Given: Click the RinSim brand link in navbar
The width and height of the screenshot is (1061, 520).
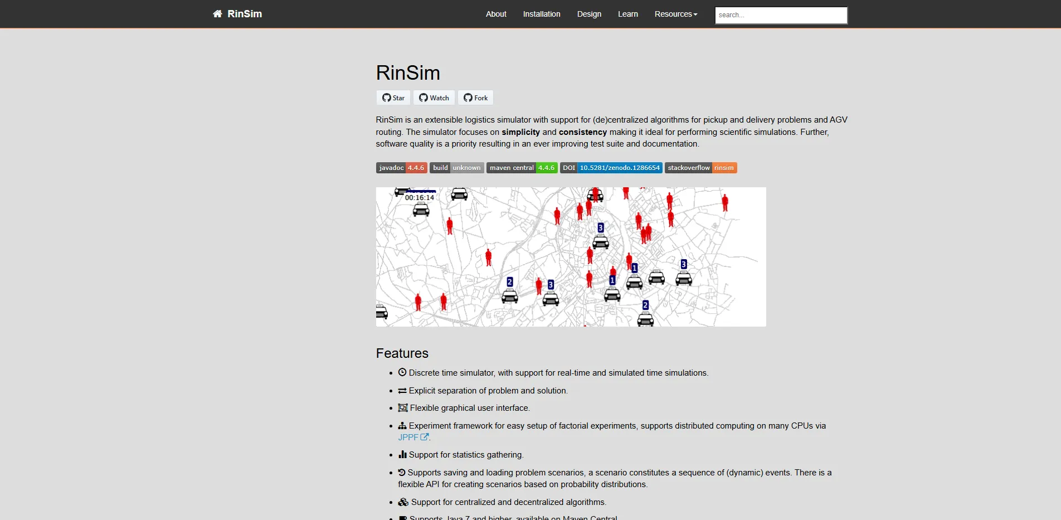Looking at the screenshot, I should click(x=237, y=14).
